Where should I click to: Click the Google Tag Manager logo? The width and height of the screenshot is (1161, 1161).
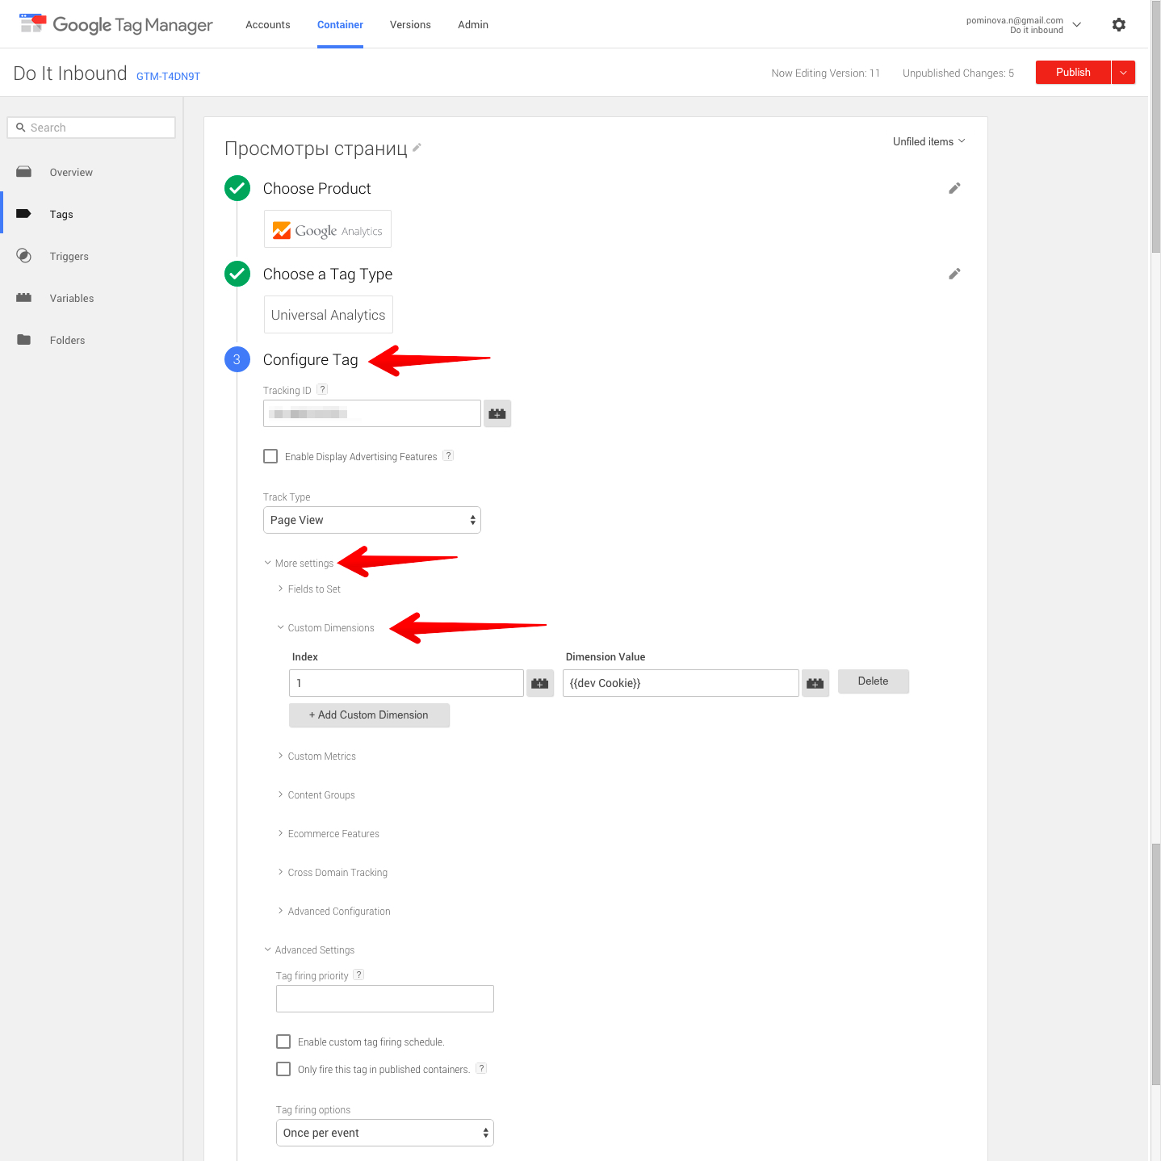click(115, 24)
